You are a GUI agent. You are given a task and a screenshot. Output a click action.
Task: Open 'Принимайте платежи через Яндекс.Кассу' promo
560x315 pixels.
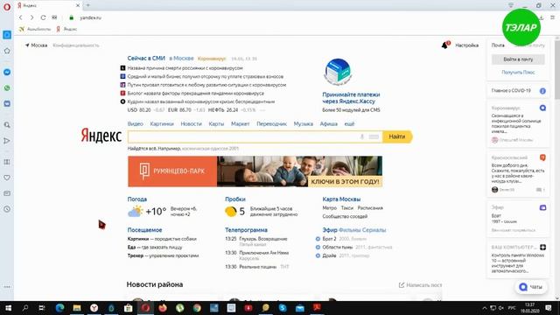tap(351, 98)
